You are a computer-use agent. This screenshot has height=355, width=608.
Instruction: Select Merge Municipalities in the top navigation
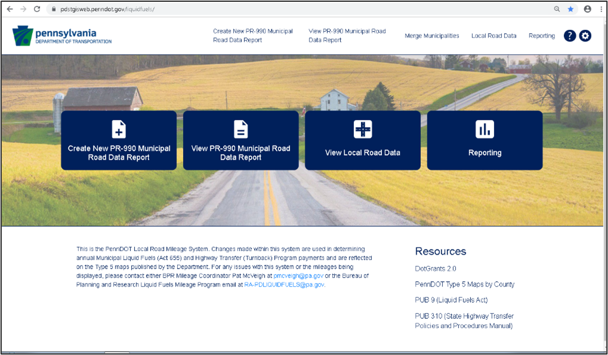pos(431,36)
